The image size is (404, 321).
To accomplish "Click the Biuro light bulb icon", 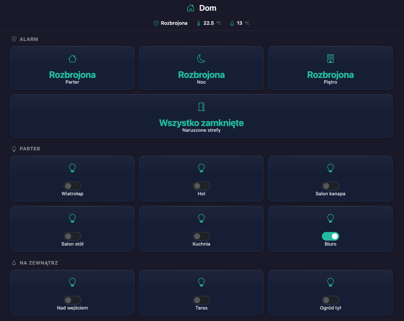I will coord(330,218).
